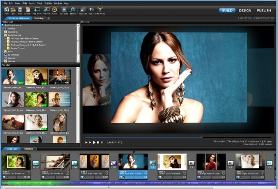The image size is (278, 189).
Task: Click the Add Title slide icon
Action: [47, 10]
